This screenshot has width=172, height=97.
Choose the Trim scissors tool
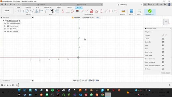click(x=52, y=11)
